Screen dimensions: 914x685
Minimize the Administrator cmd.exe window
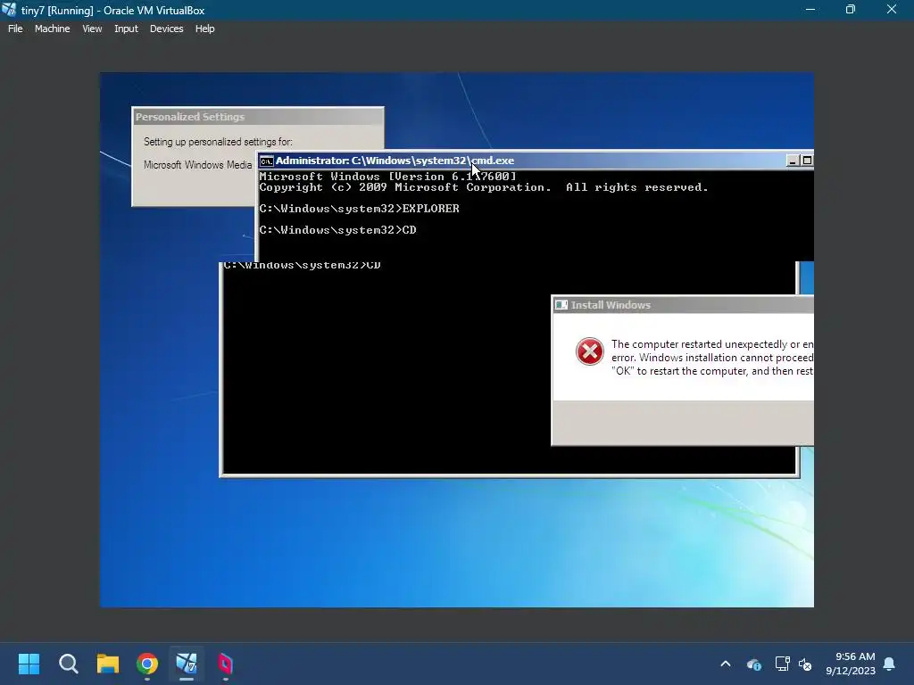click(x=793, y=161)
